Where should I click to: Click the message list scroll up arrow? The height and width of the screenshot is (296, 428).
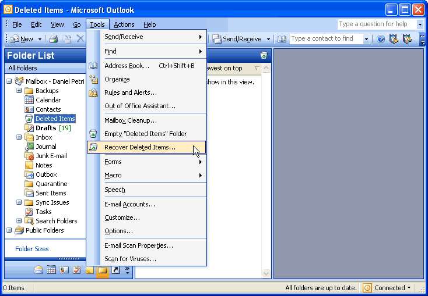(x=266, y=68)
